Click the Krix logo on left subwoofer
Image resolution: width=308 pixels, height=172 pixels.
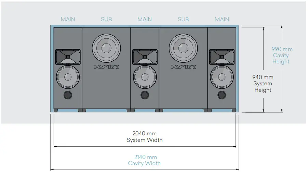106,67
